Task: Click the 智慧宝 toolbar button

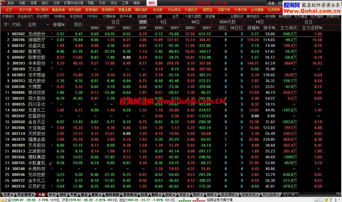Action: click(207, 10)
